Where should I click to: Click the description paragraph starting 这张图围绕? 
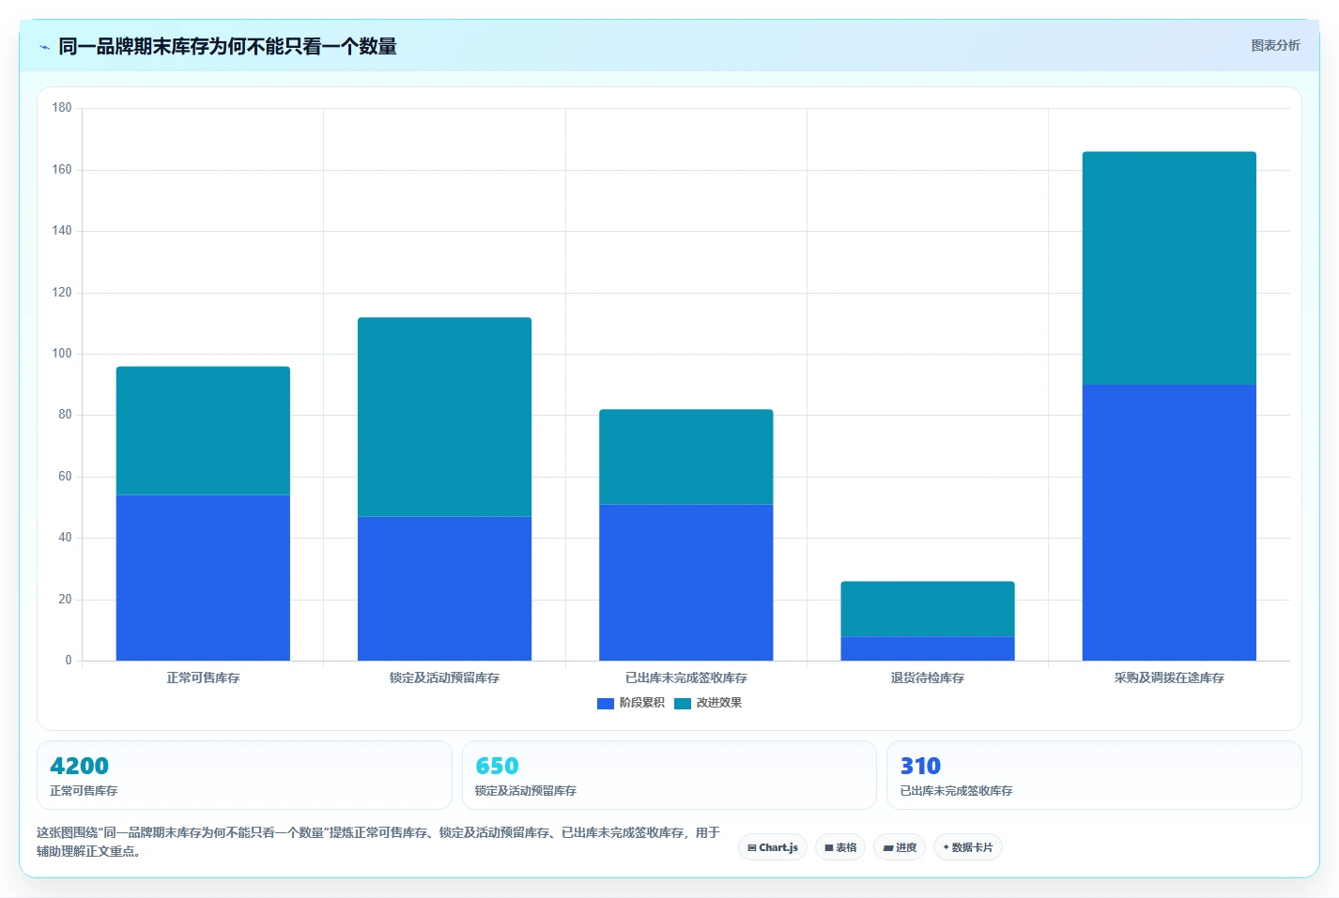click(379, 842)
